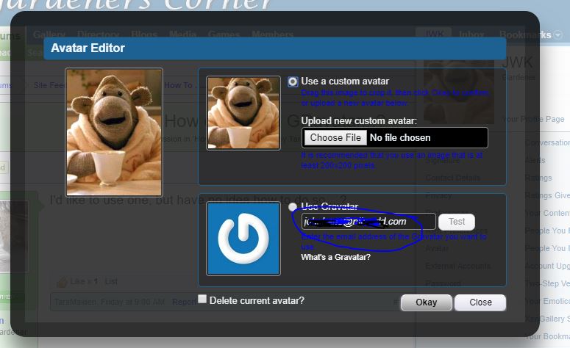570x348 pixels.
Task: Click the No file chosen text
Action: coord(400,138)
